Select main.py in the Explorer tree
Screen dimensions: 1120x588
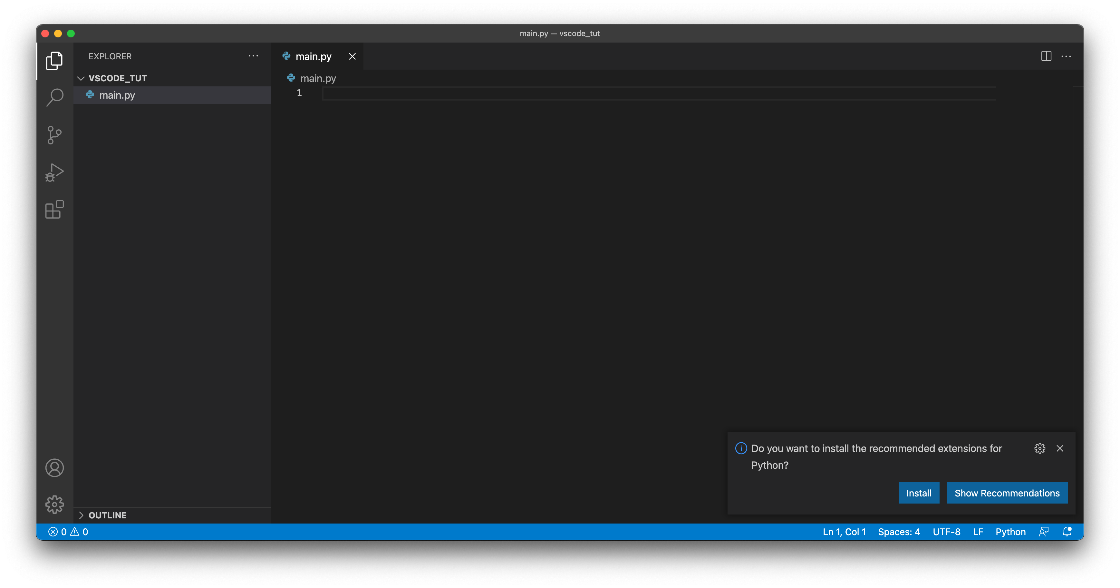(117, 95)
